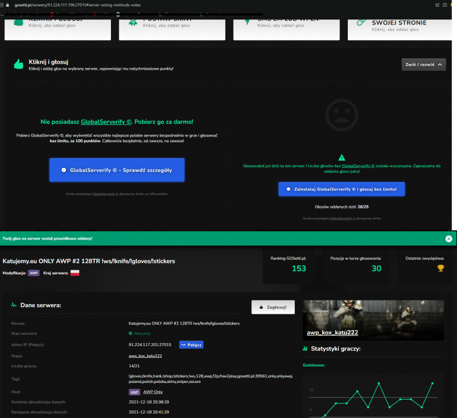Click the medal icon on the skins card

[133, 22]
